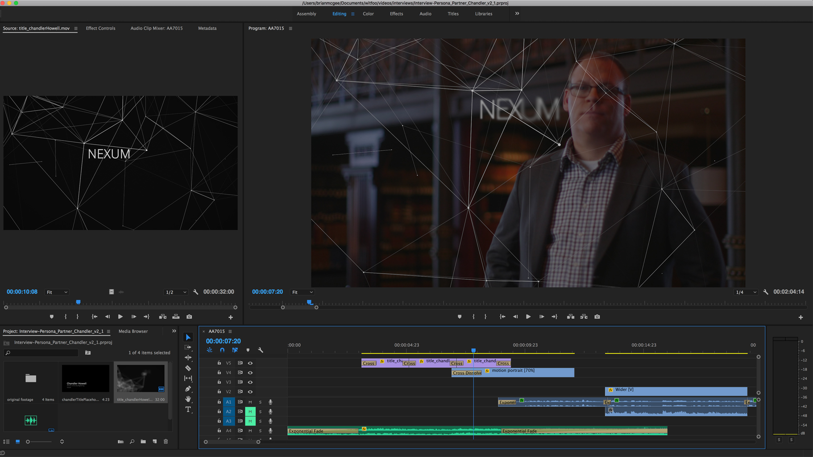Hide the V3 track output

coord(250,382)
